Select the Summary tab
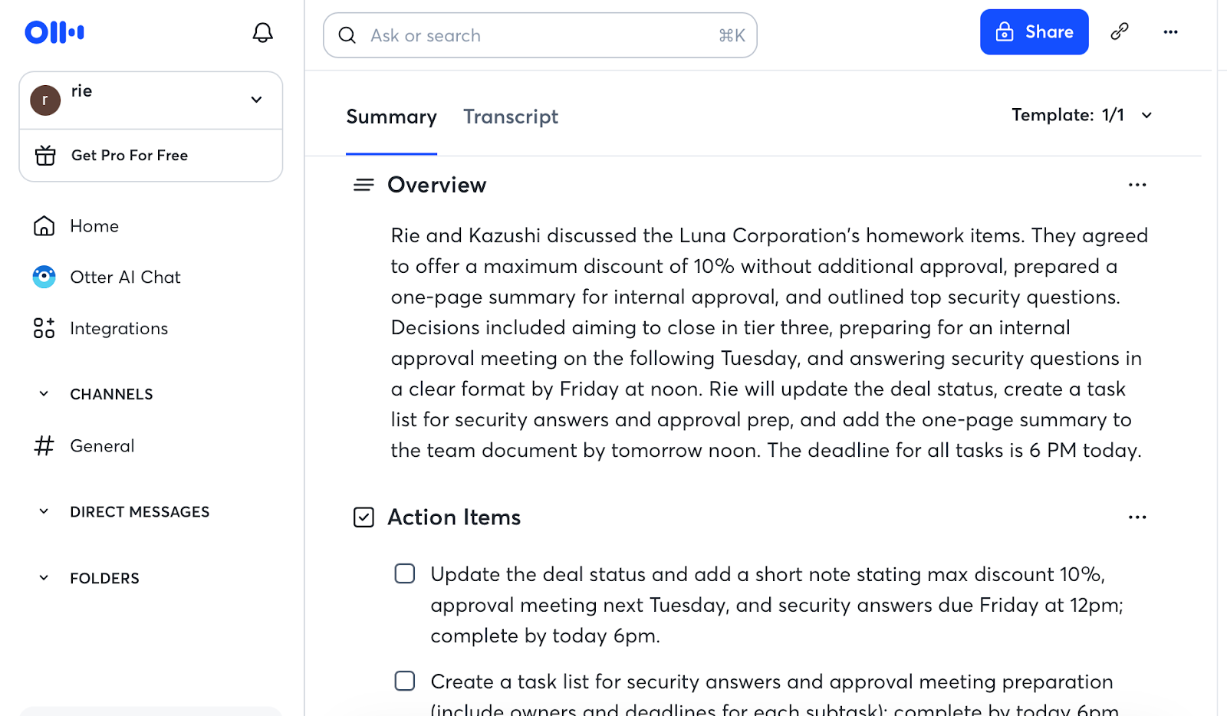This screenshot has height=716, width=1227. pos(391,117)
